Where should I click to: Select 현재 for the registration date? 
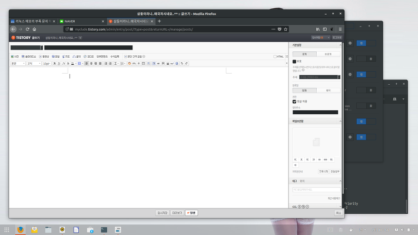tap(304, 91)
